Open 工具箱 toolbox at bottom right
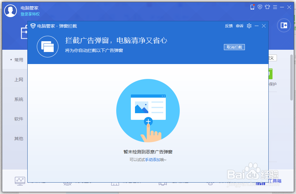 coord(275,181)
